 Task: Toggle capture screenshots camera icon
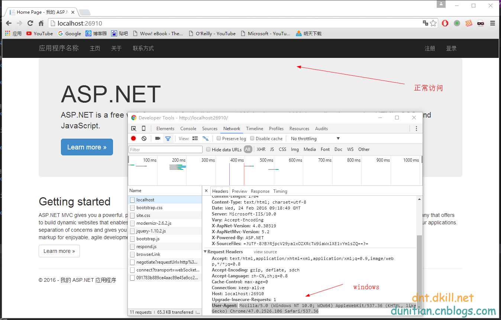pyautogui.click(x=158, y=138)
